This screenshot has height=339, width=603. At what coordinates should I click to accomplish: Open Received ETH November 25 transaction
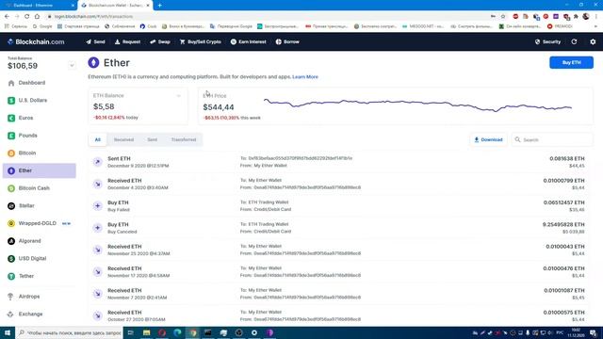(x=340, y=250)
